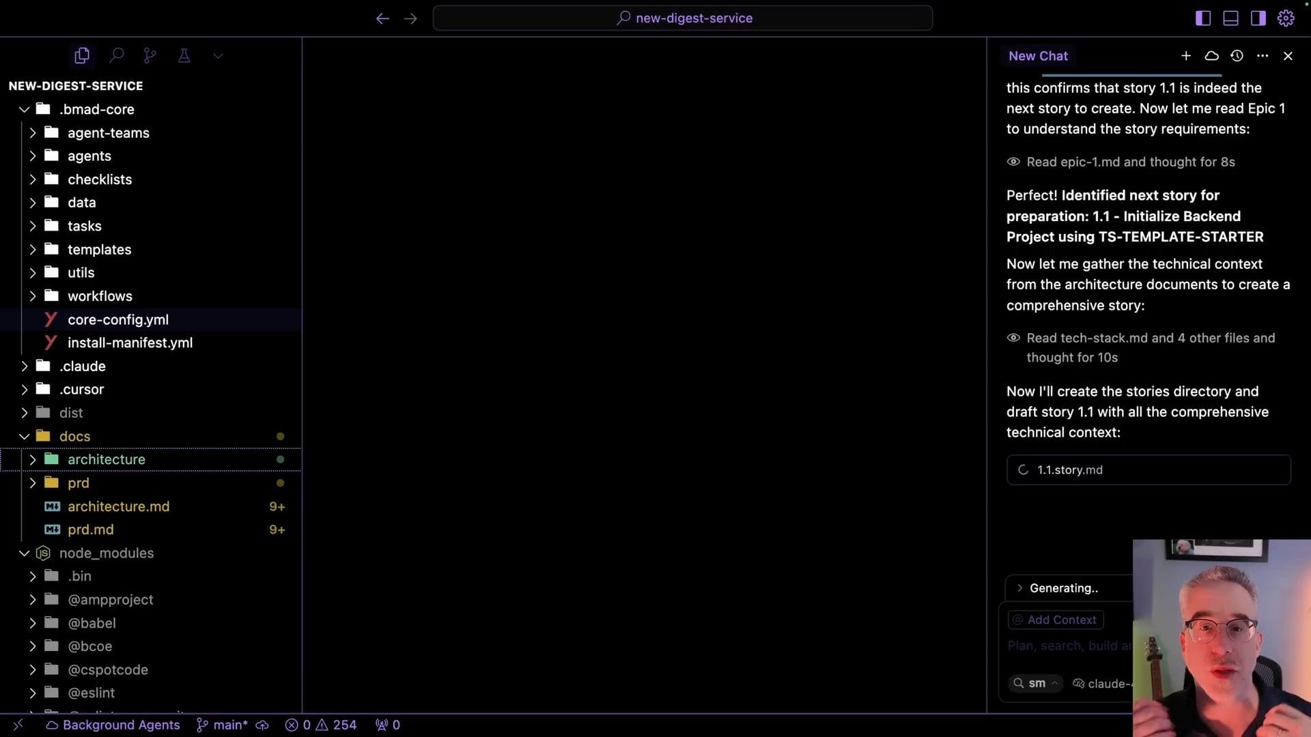Start a new chat with plus icon
The width and height of the screenshot is (1311, 737).
click(x=1186, y=56)
